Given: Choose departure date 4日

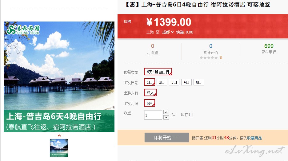Looking at the screenshot, I should [186, 82].
